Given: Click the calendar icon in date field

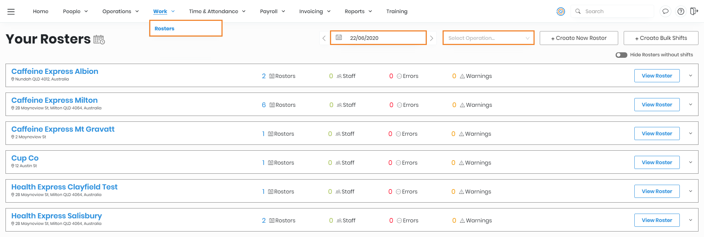Looking at the screenshot, I should 339,38.
